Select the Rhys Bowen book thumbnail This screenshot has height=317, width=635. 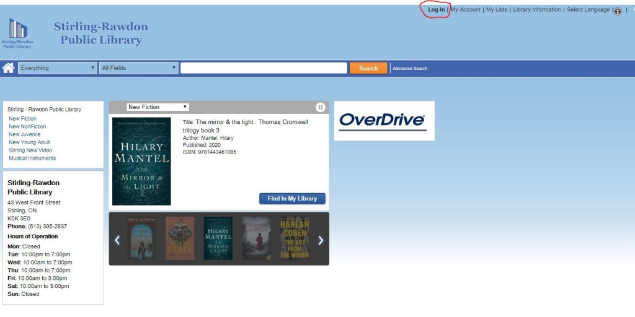[141, 238]
